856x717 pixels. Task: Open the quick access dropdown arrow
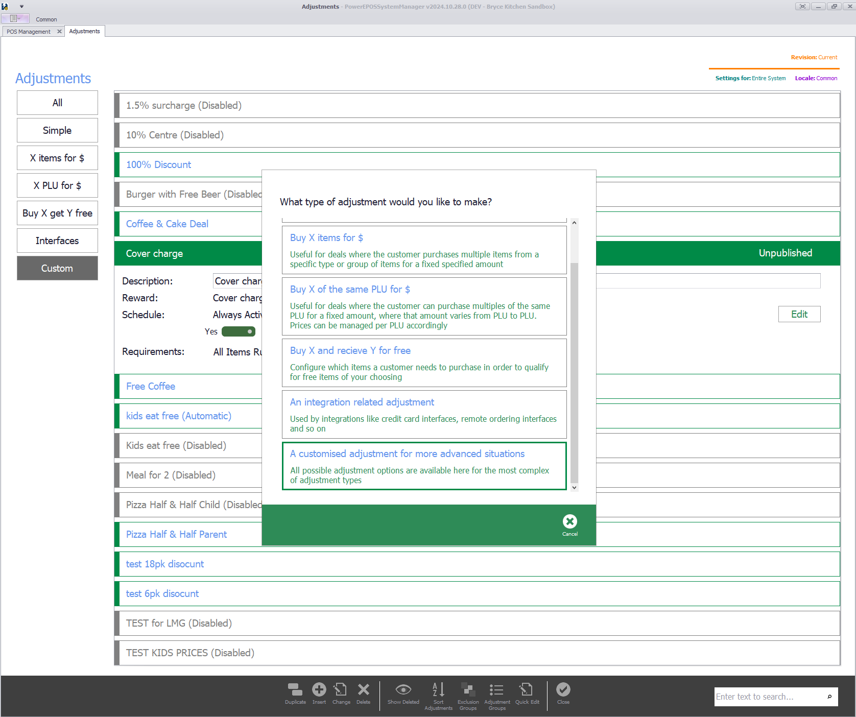coord(21,7)
